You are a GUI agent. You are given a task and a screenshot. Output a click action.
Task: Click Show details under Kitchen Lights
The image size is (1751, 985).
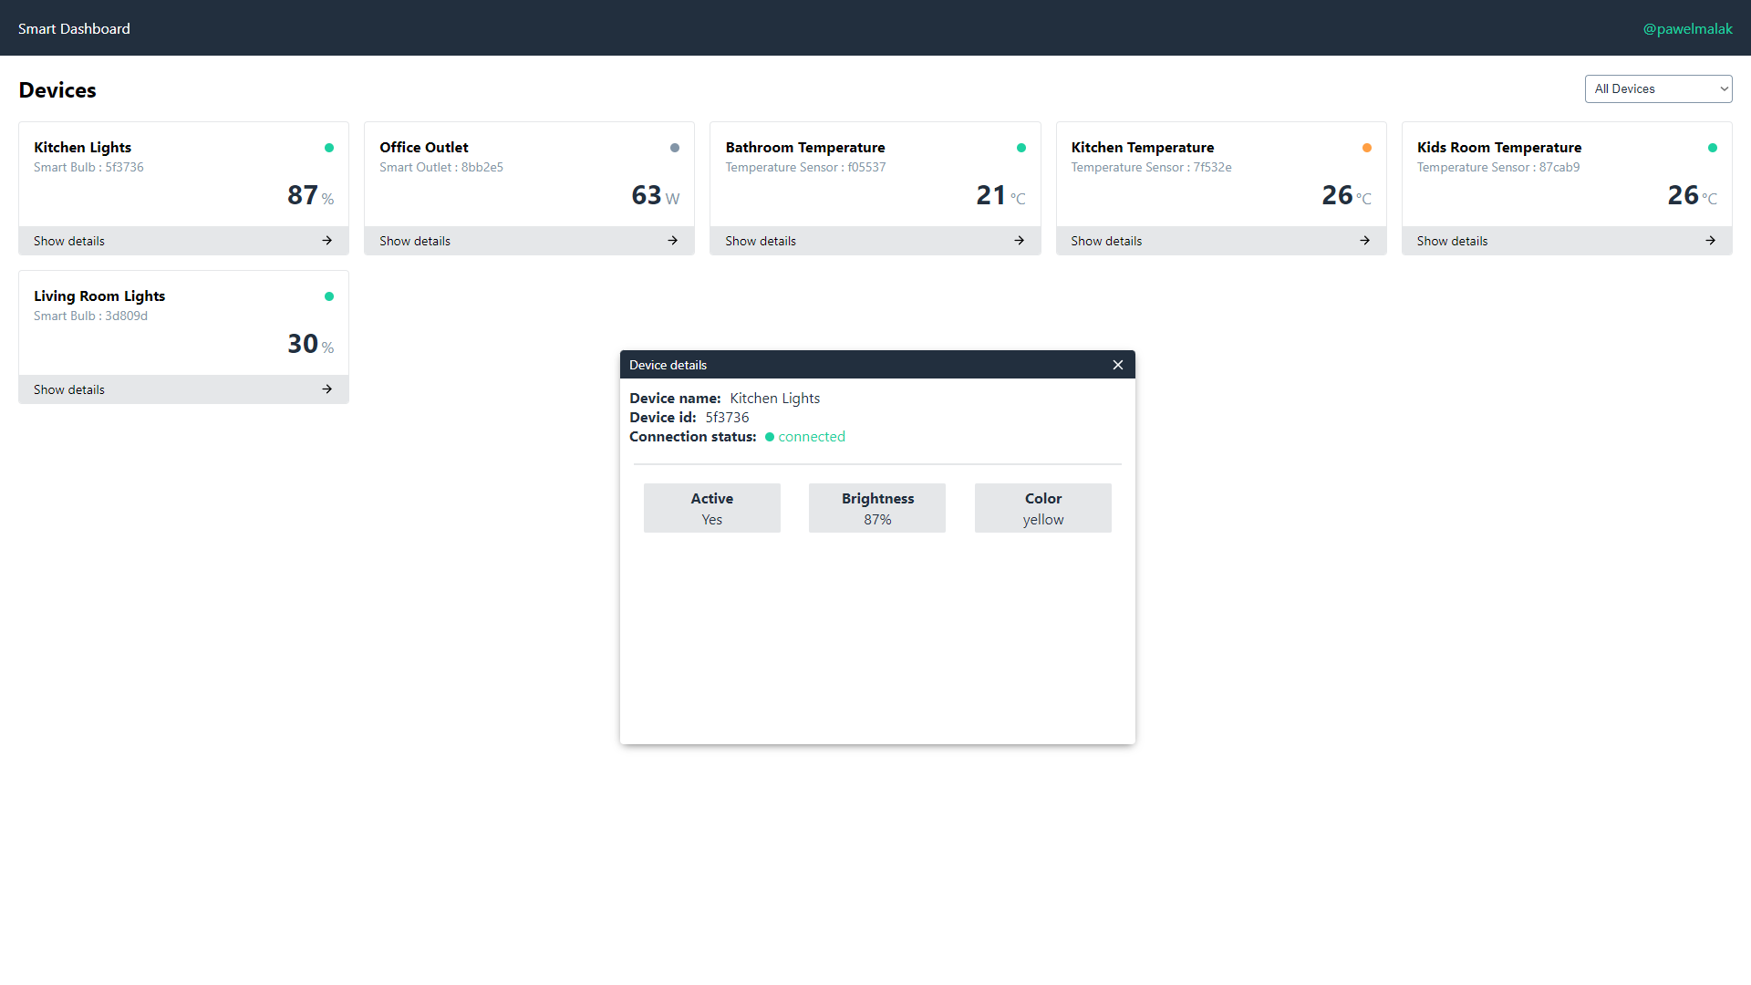tap(69, 241)
